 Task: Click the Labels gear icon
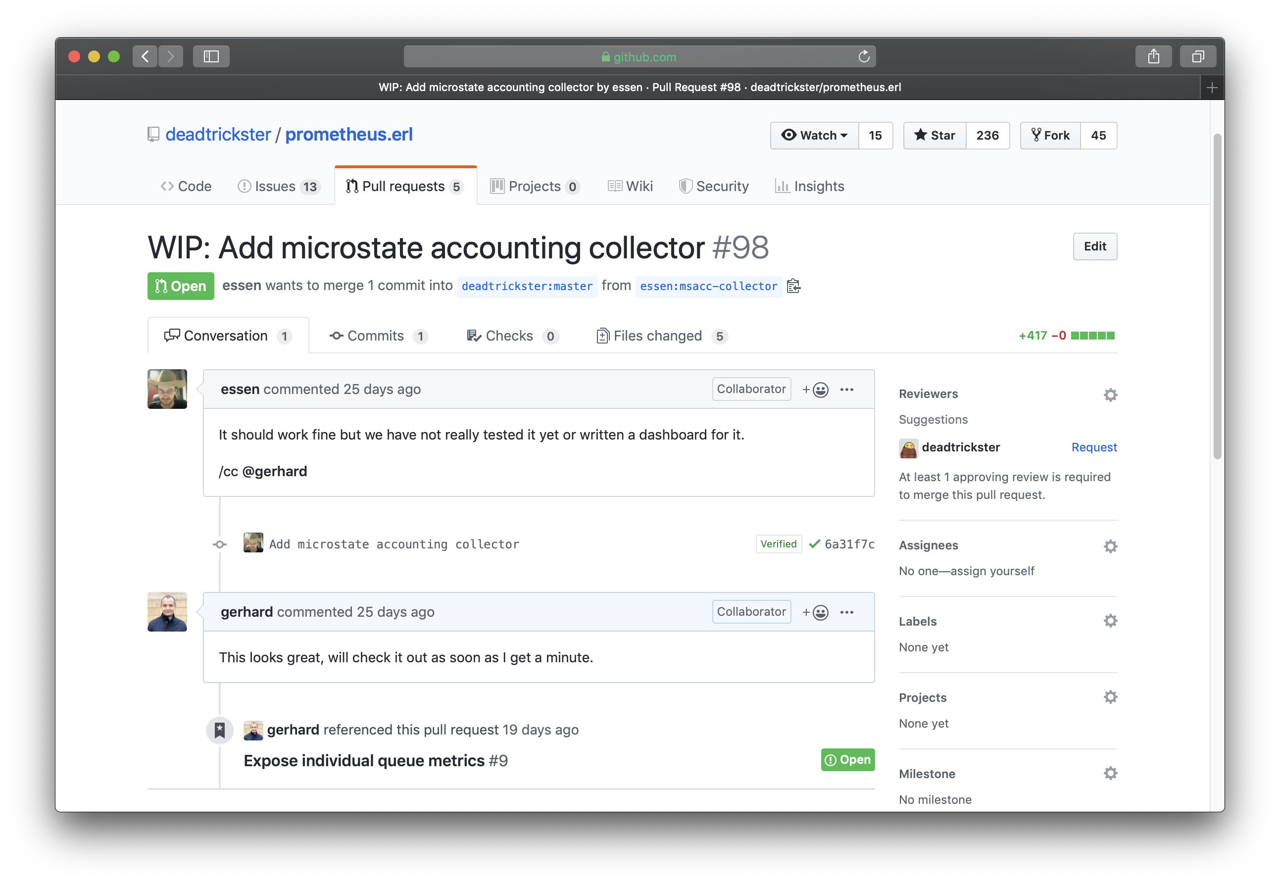pos(1110,621)
